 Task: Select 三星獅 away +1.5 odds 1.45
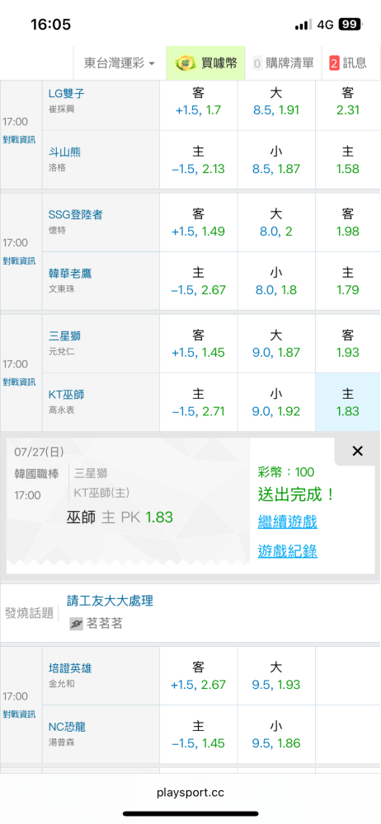(x=199, y=344)
